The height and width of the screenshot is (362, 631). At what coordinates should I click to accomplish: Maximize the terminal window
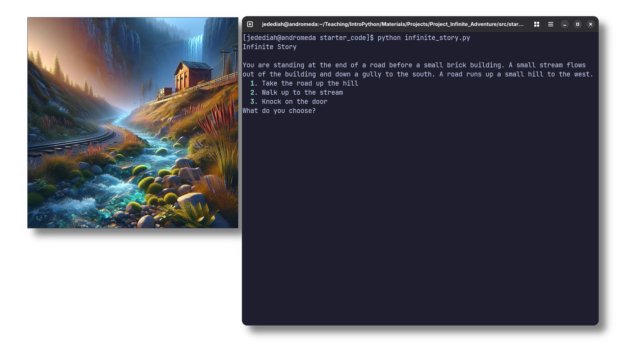578,24
